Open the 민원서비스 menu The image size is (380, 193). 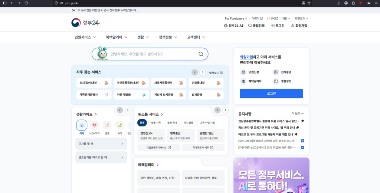point(85,37)
